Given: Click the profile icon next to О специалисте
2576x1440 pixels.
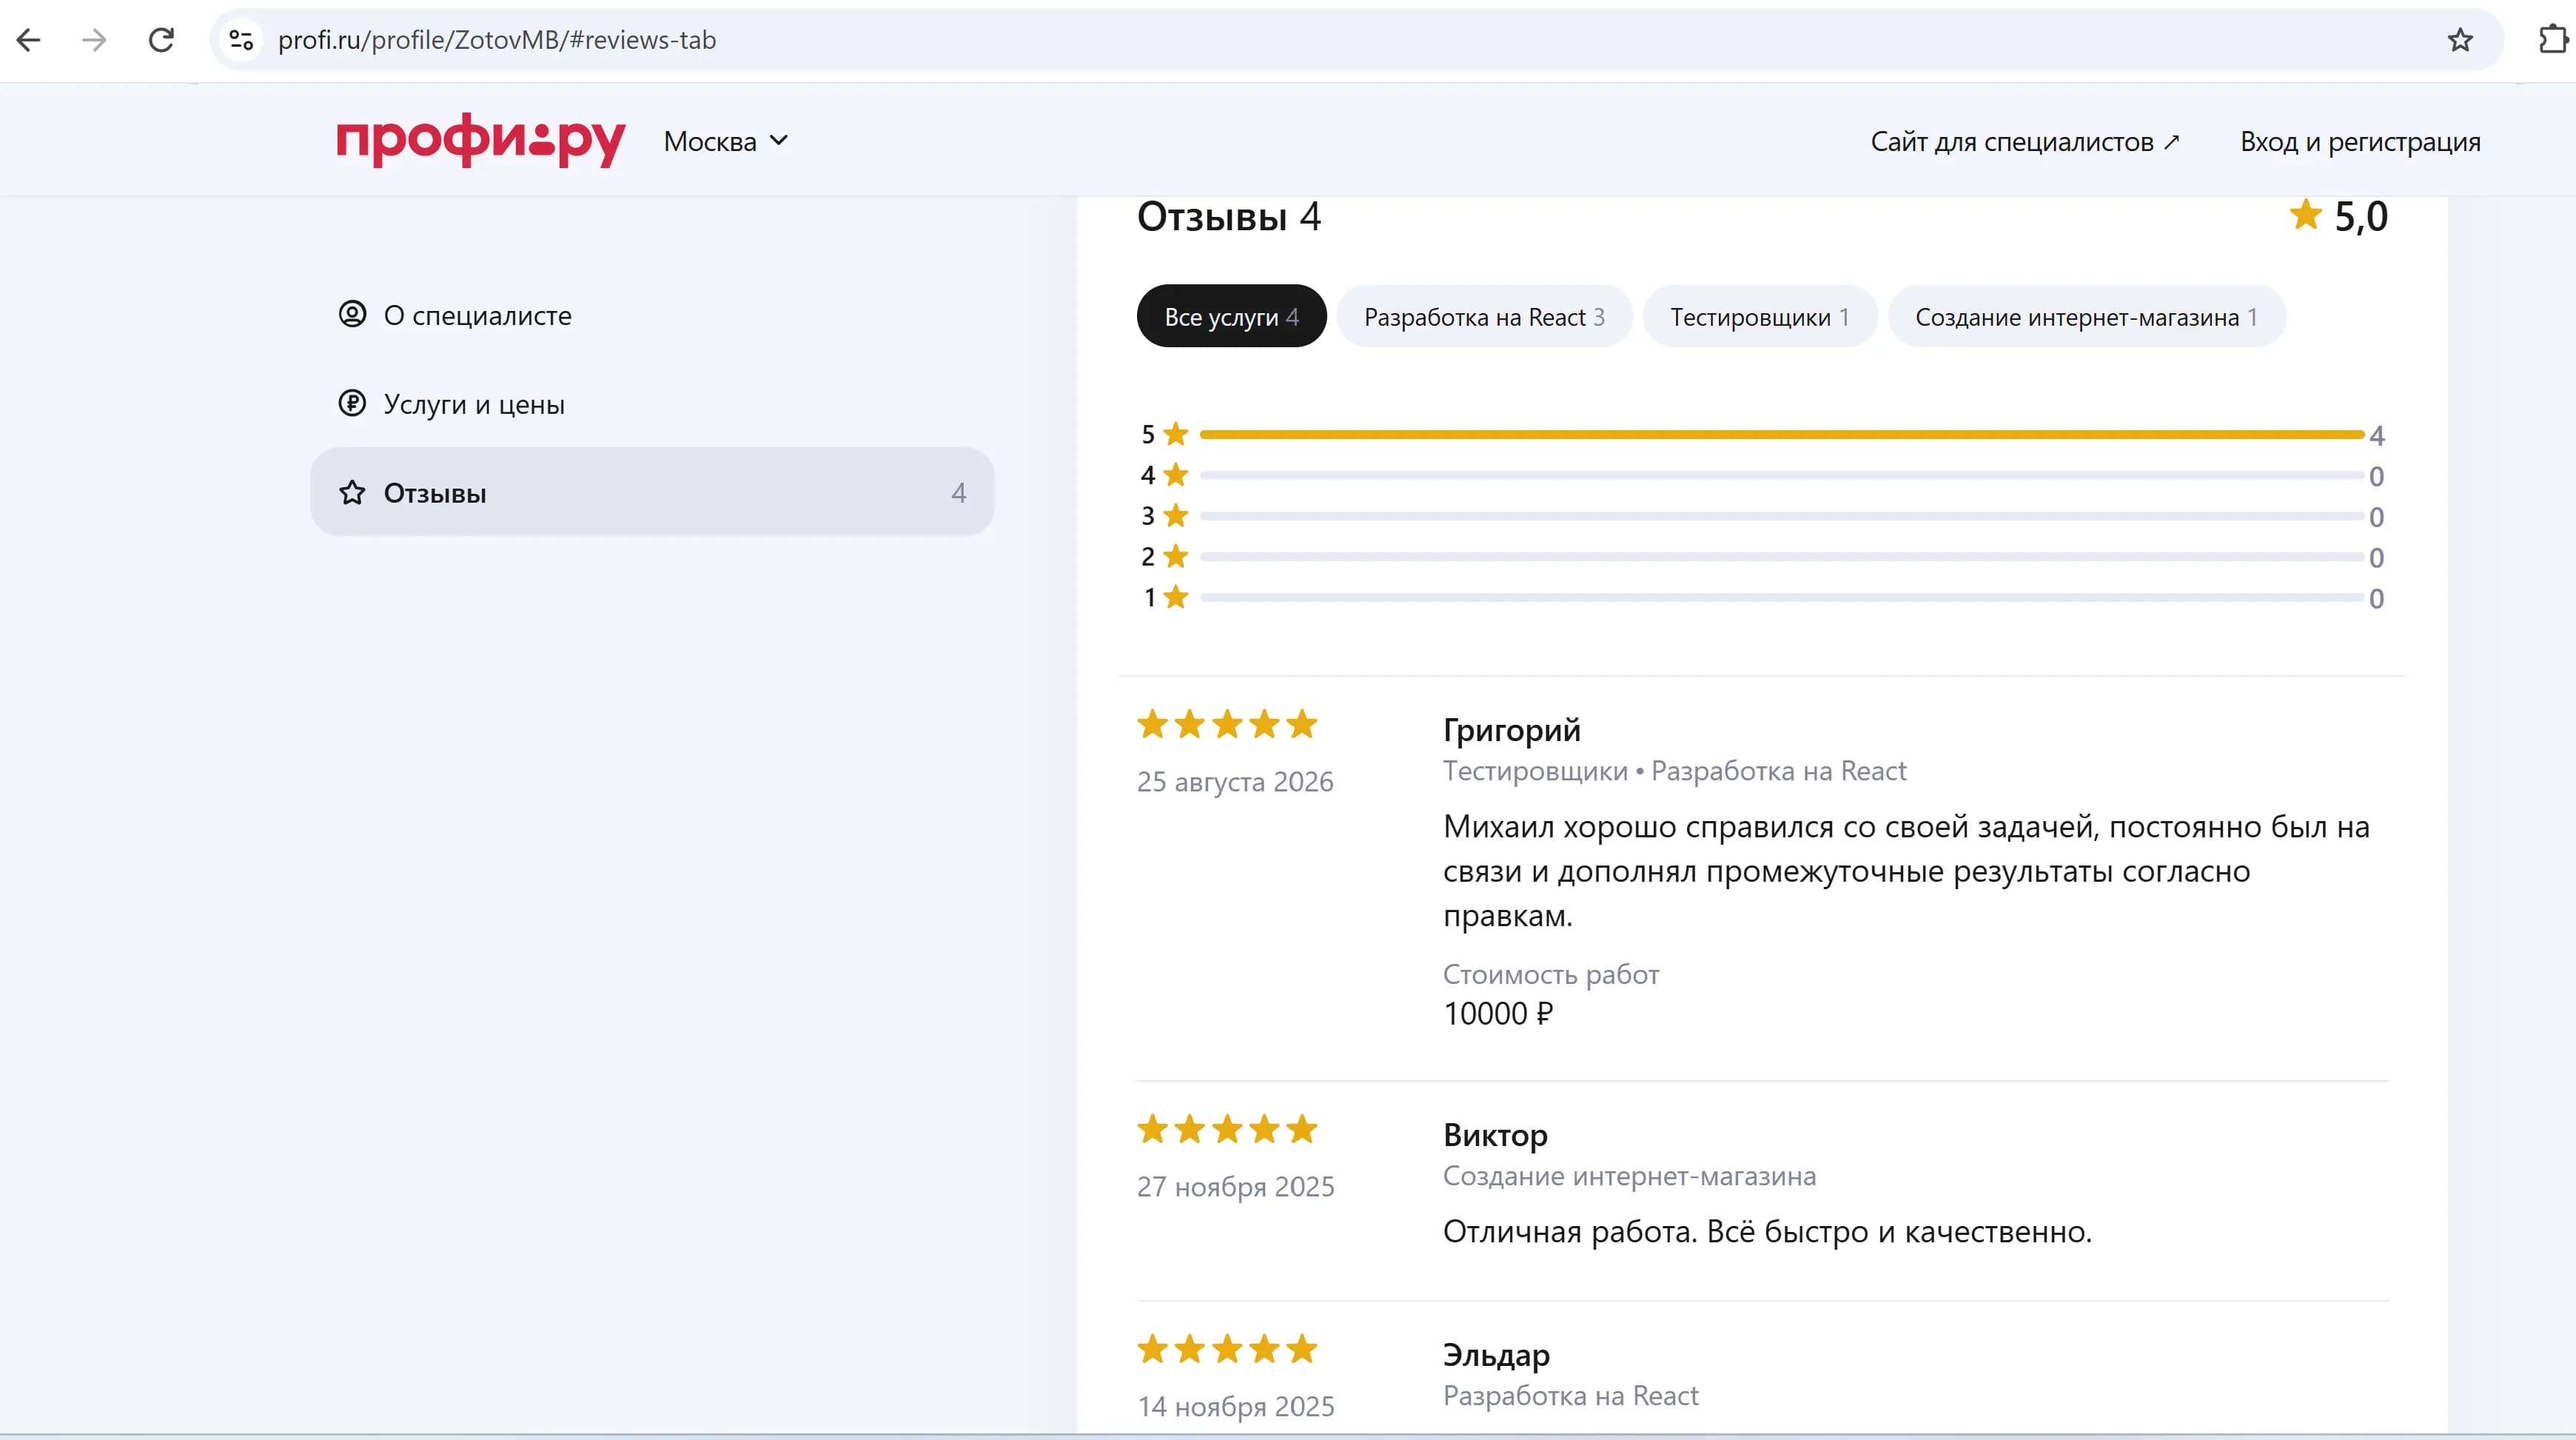Looking at the screenshot, I should tap(352, 314).
